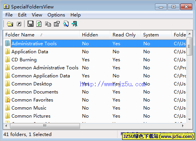Click Hidden value Yes for CD Burning

[x=86, y=60]
